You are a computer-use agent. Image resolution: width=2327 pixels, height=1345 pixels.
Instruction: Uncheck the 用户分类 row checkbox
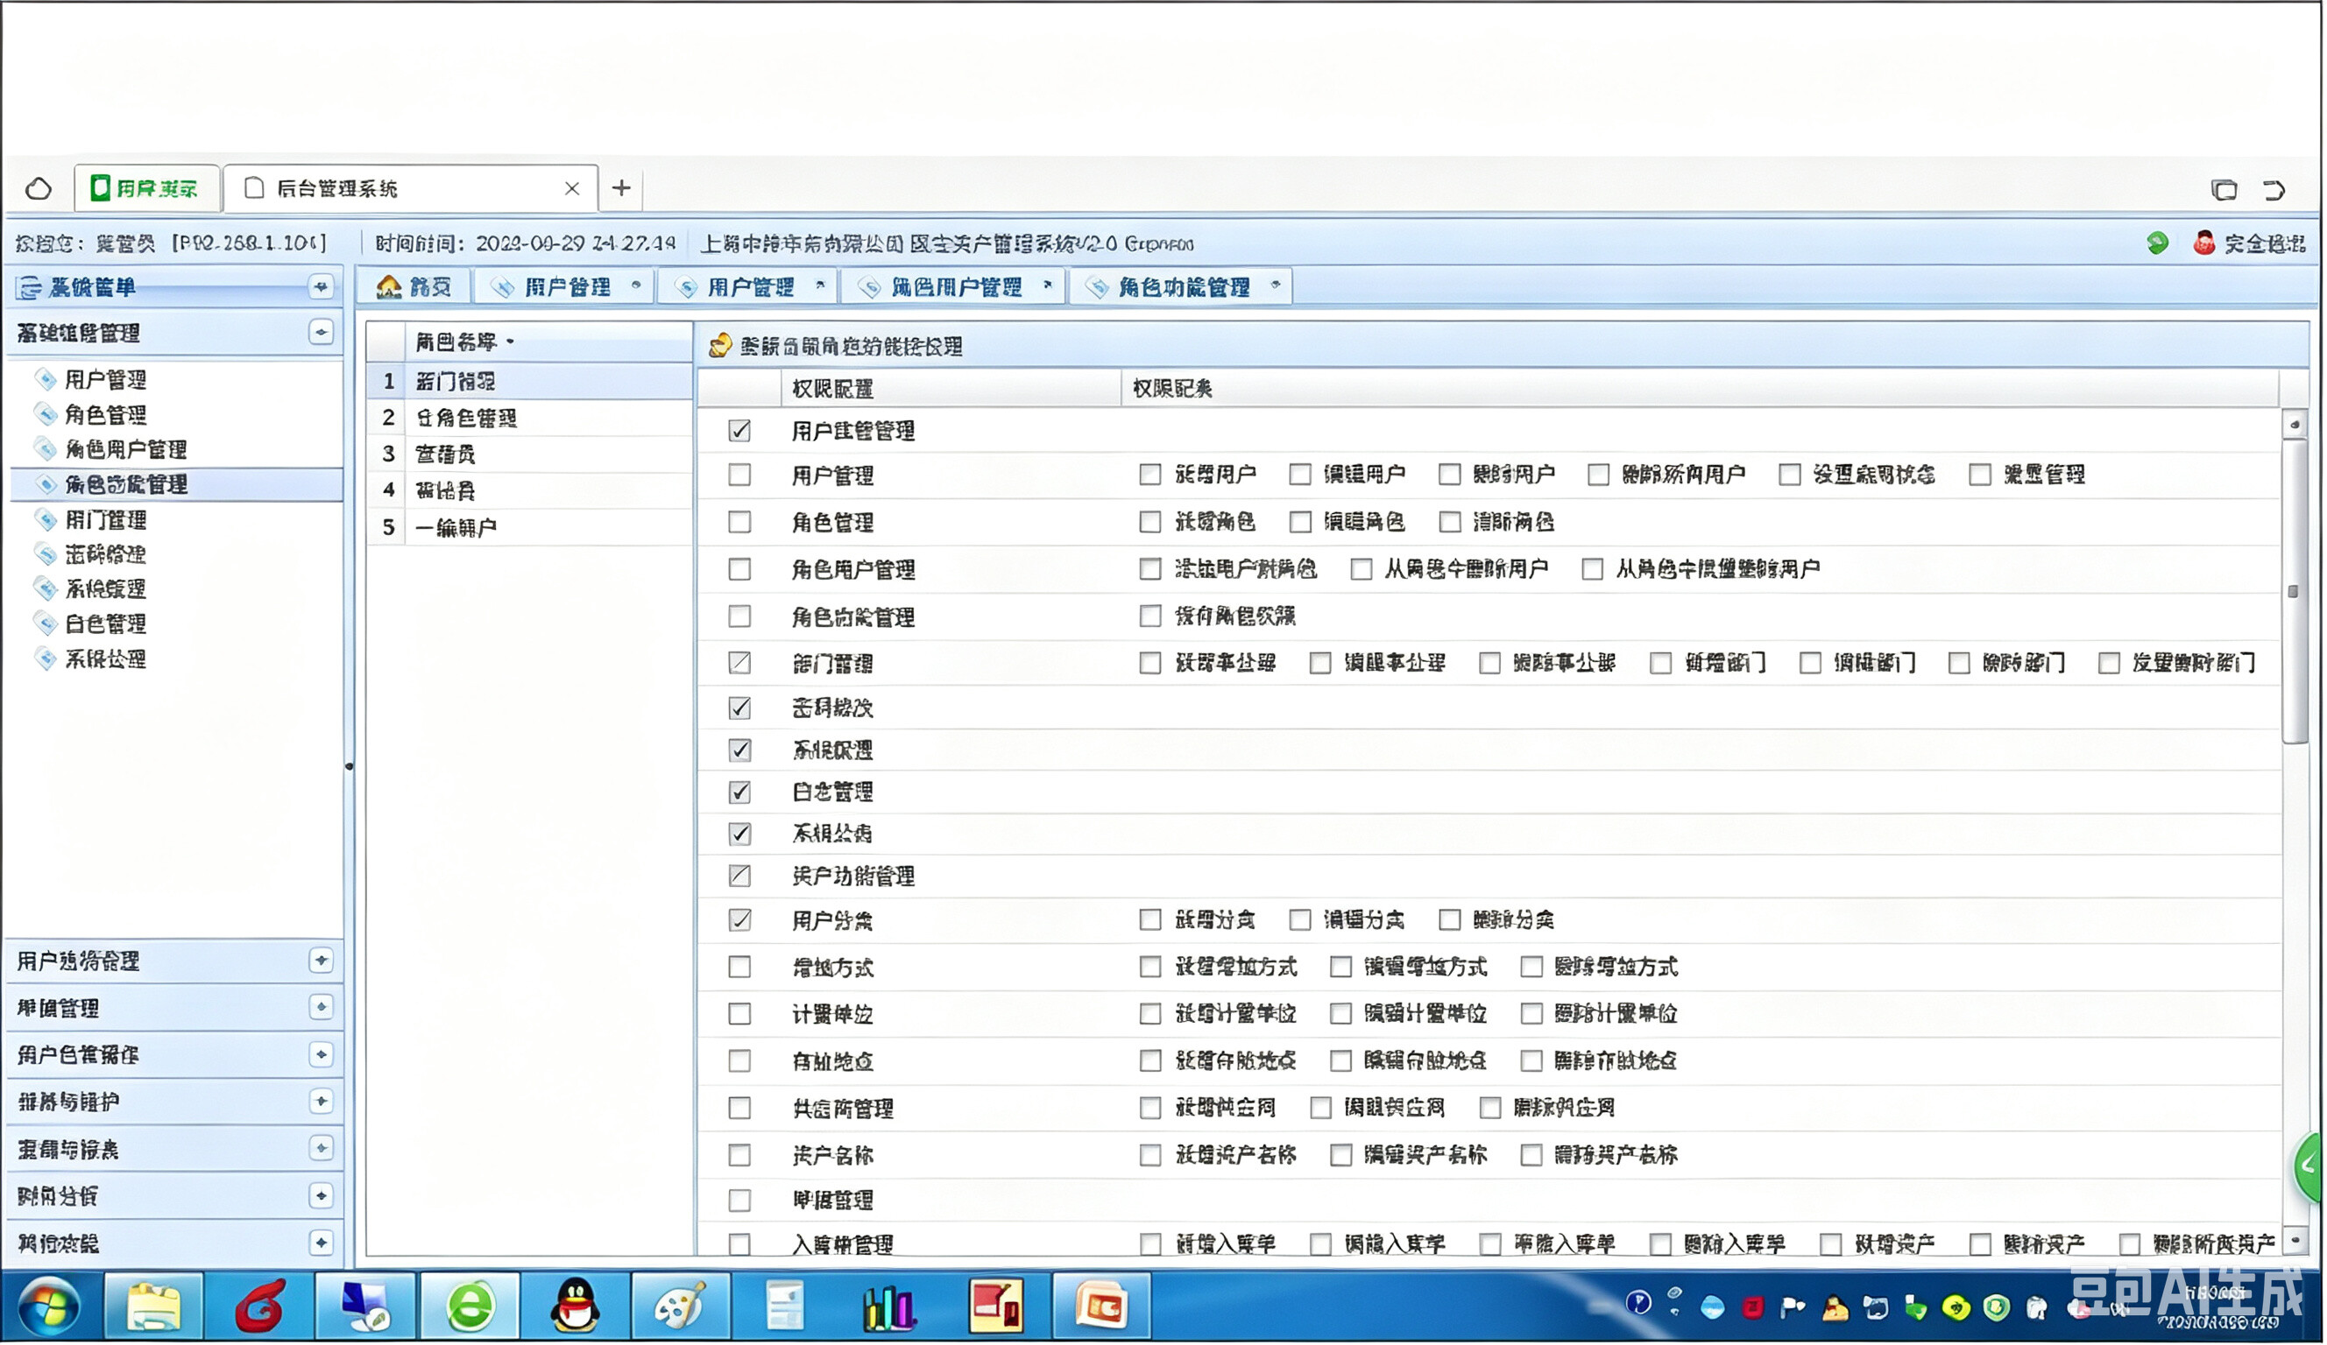[739, 919]
